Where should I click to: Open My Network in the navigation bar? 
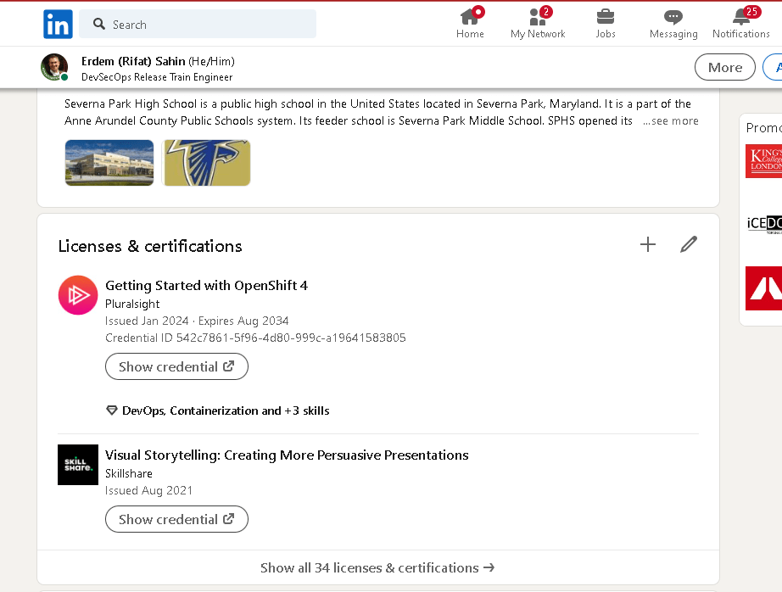coord(538,24)
